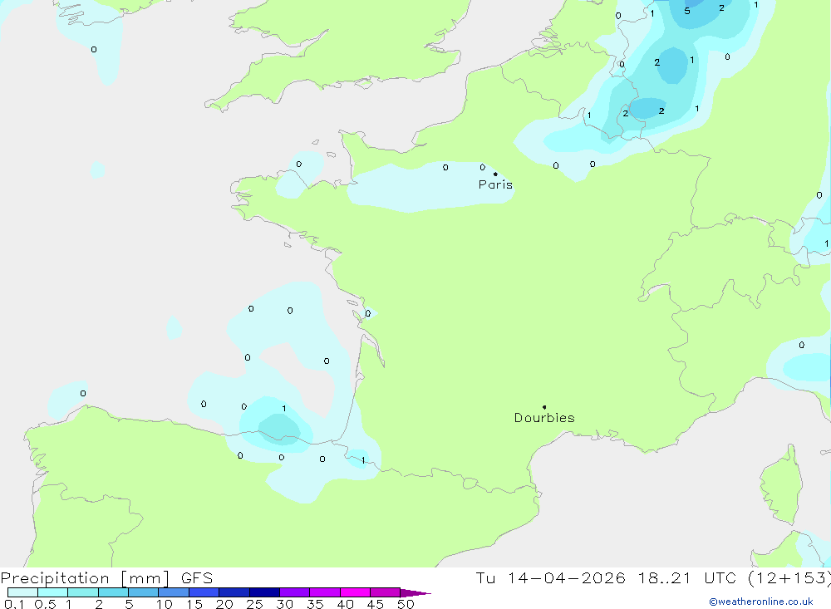
Task: Click the '10' legend scale value
Action: click(x=165, y=604)
